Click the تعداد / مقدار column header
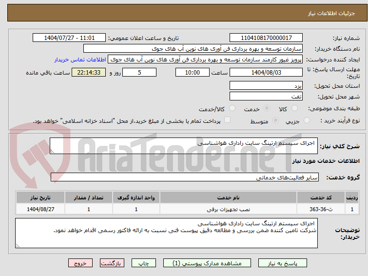The width and height of the screenshot is (368, 276). pyautogui.click(x=89, y=197)
